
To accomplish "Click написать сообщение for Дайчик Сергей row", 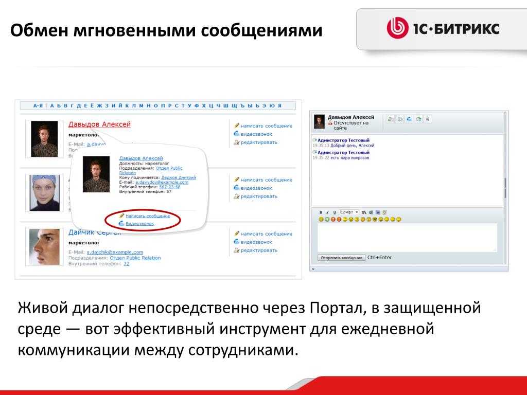I will (x=267, y=234).
